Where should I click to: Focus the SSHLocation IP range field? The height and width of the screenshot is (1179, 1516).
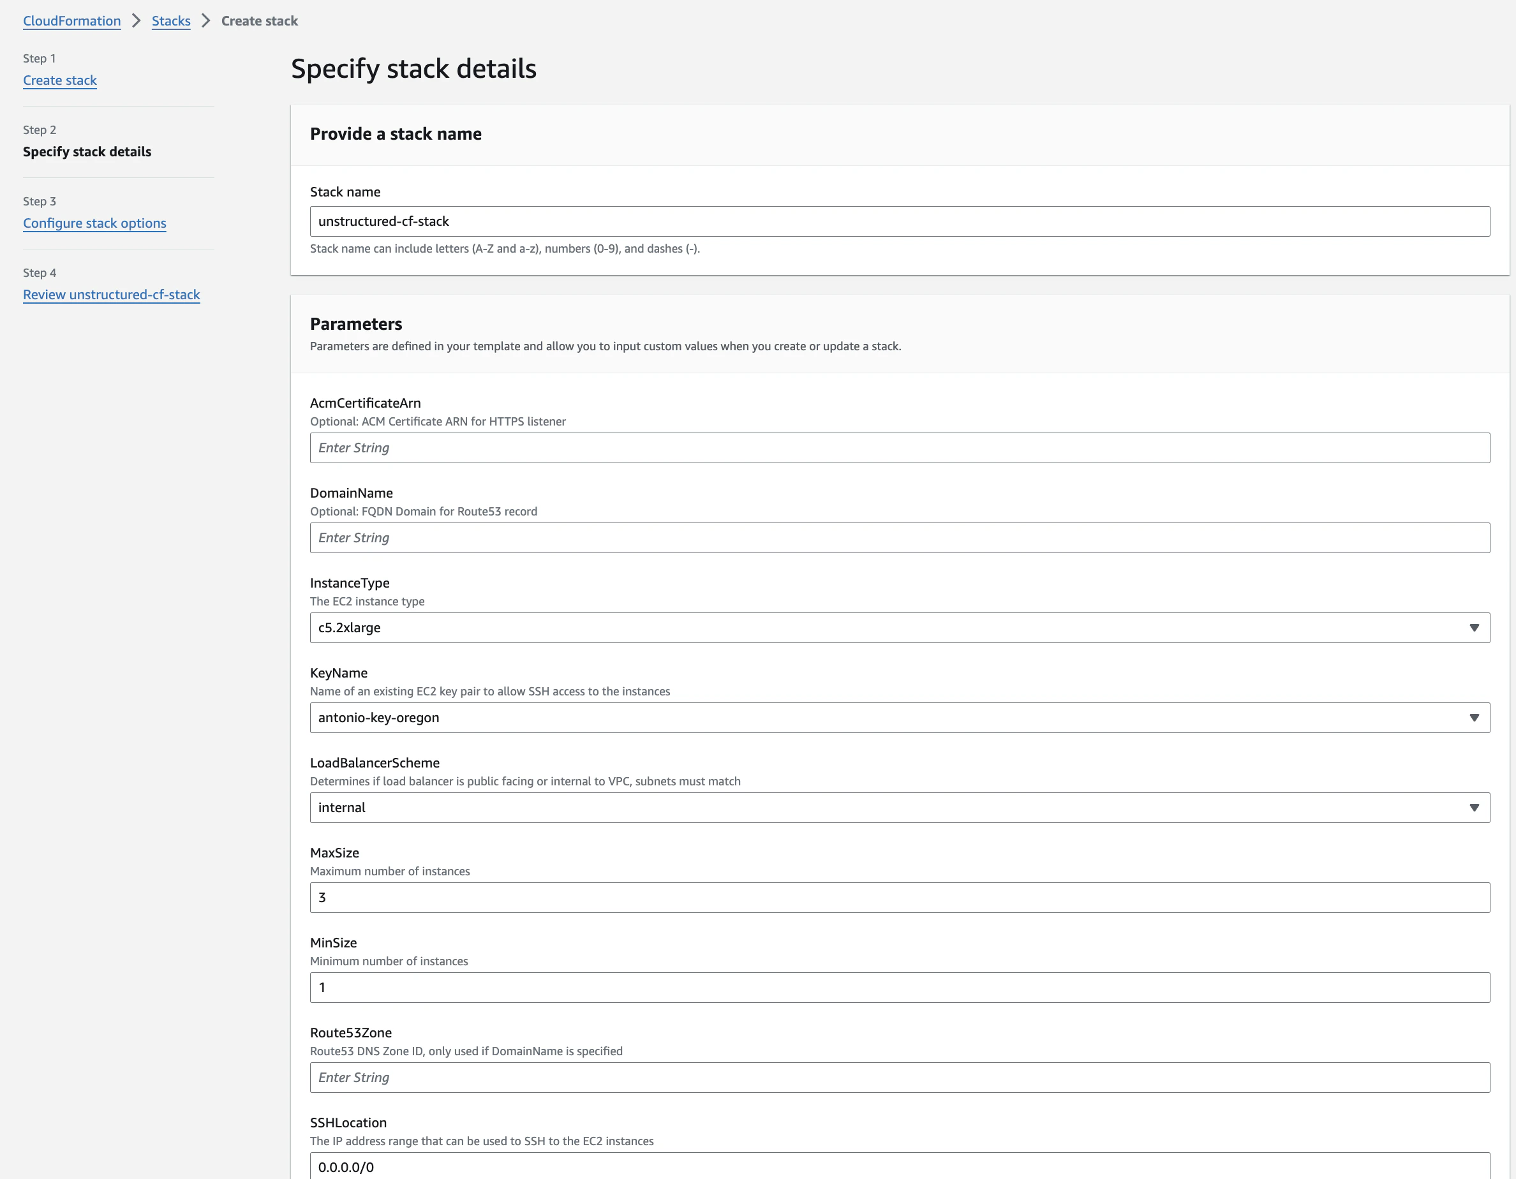pyautogui.click(x=900, y=1166)
